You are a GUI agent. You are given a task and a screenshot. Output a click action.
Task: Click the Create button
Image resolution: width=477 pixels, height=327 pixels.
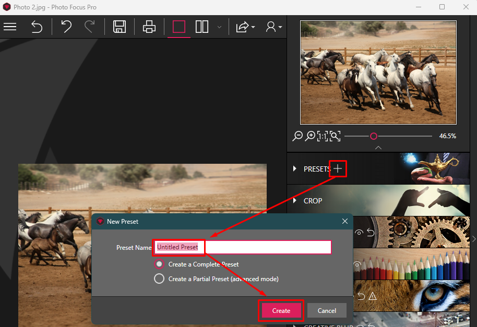[281, 311]
